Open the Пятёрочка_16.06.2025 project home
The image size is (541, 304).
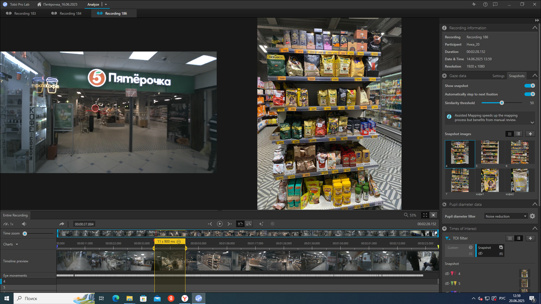[x=58, y=5]
